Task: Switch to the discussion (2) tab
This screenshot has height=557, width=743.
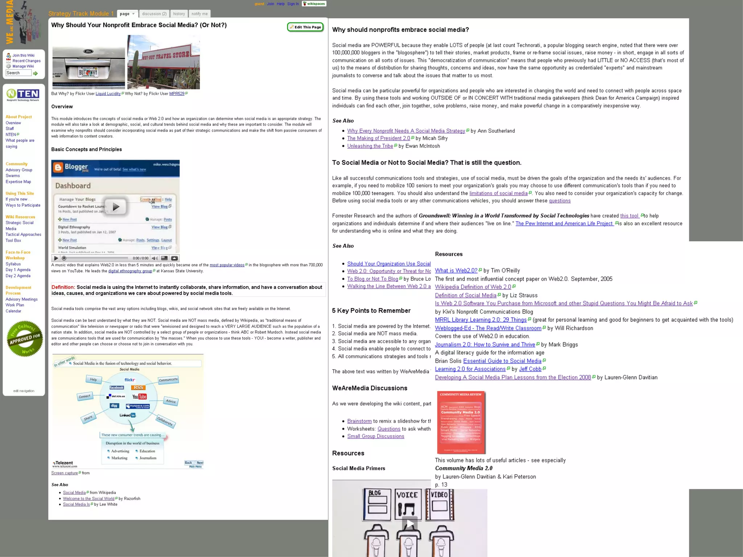Action: [x=154, y=14]
